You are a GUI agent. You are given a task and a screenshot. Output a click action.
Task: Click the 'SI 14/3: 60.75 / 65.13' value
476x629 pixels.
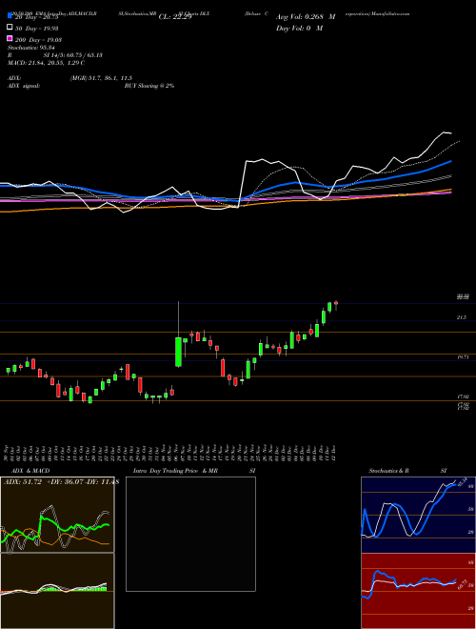(x=73, y=55)
